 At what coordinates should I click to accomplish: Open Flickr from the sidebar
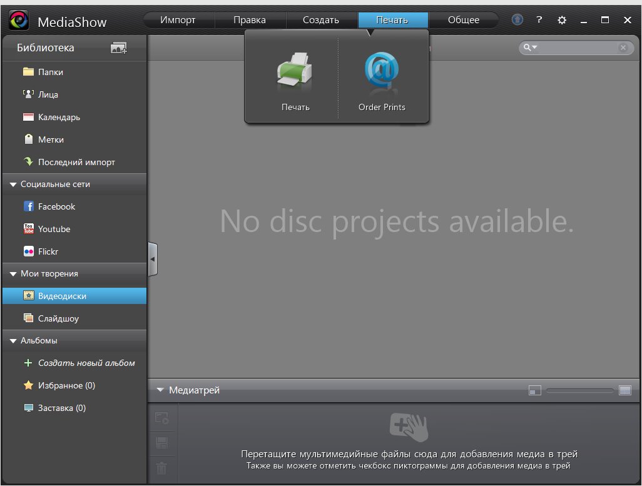(x=48, y=251)
